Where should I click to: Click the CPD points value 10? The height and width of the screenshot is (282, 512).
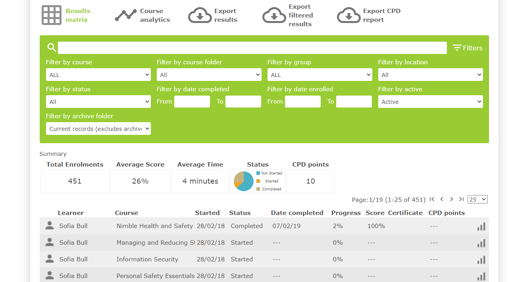click(310, 181)
